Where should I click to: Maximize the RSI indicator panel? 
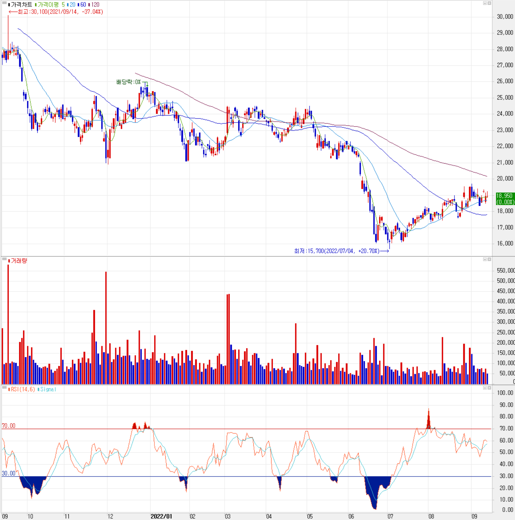tap(485, 388)
